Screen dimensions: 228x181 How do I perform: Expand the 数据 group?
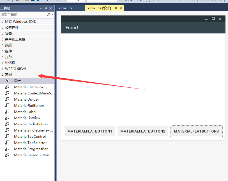pos(3,45)
